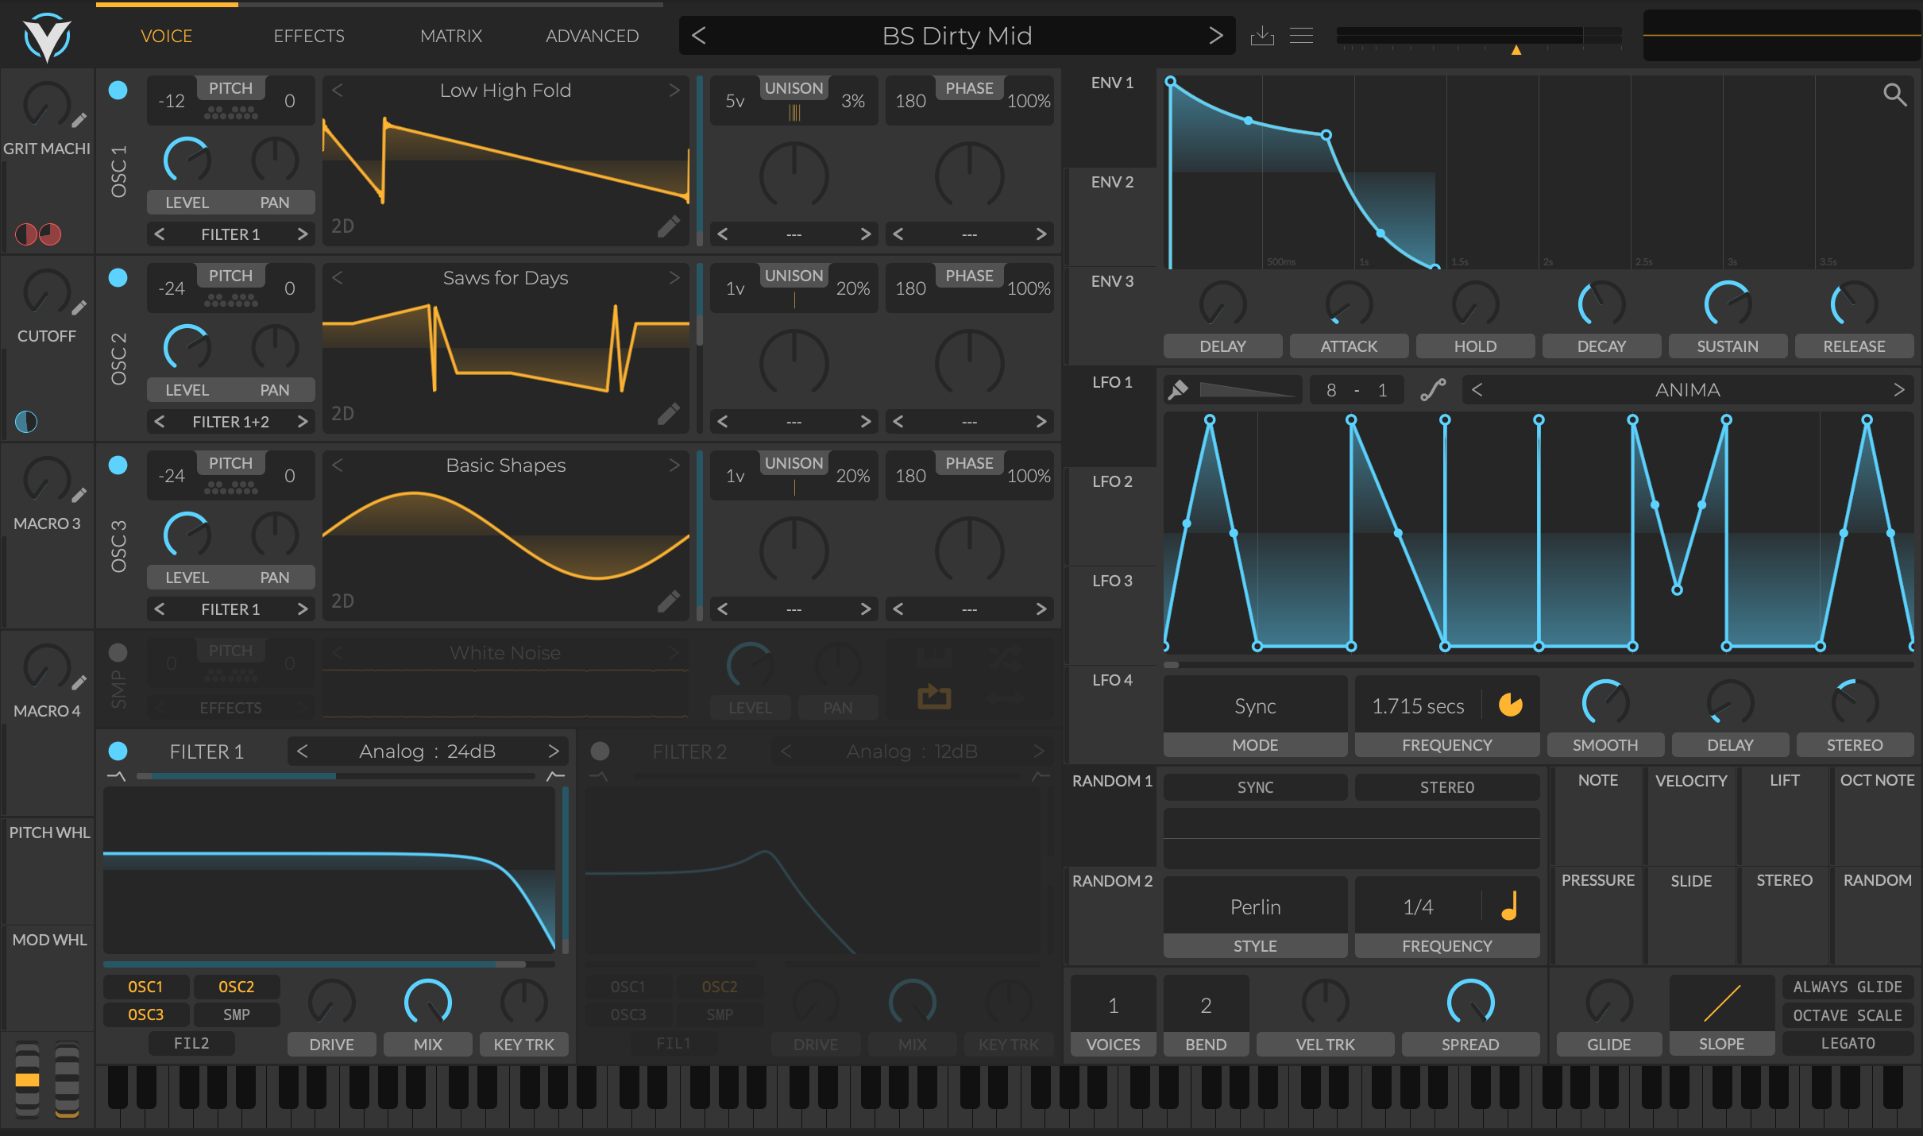
Task: Select previous Filter 1 type before Analog 24dB
Action: point(302,751)
